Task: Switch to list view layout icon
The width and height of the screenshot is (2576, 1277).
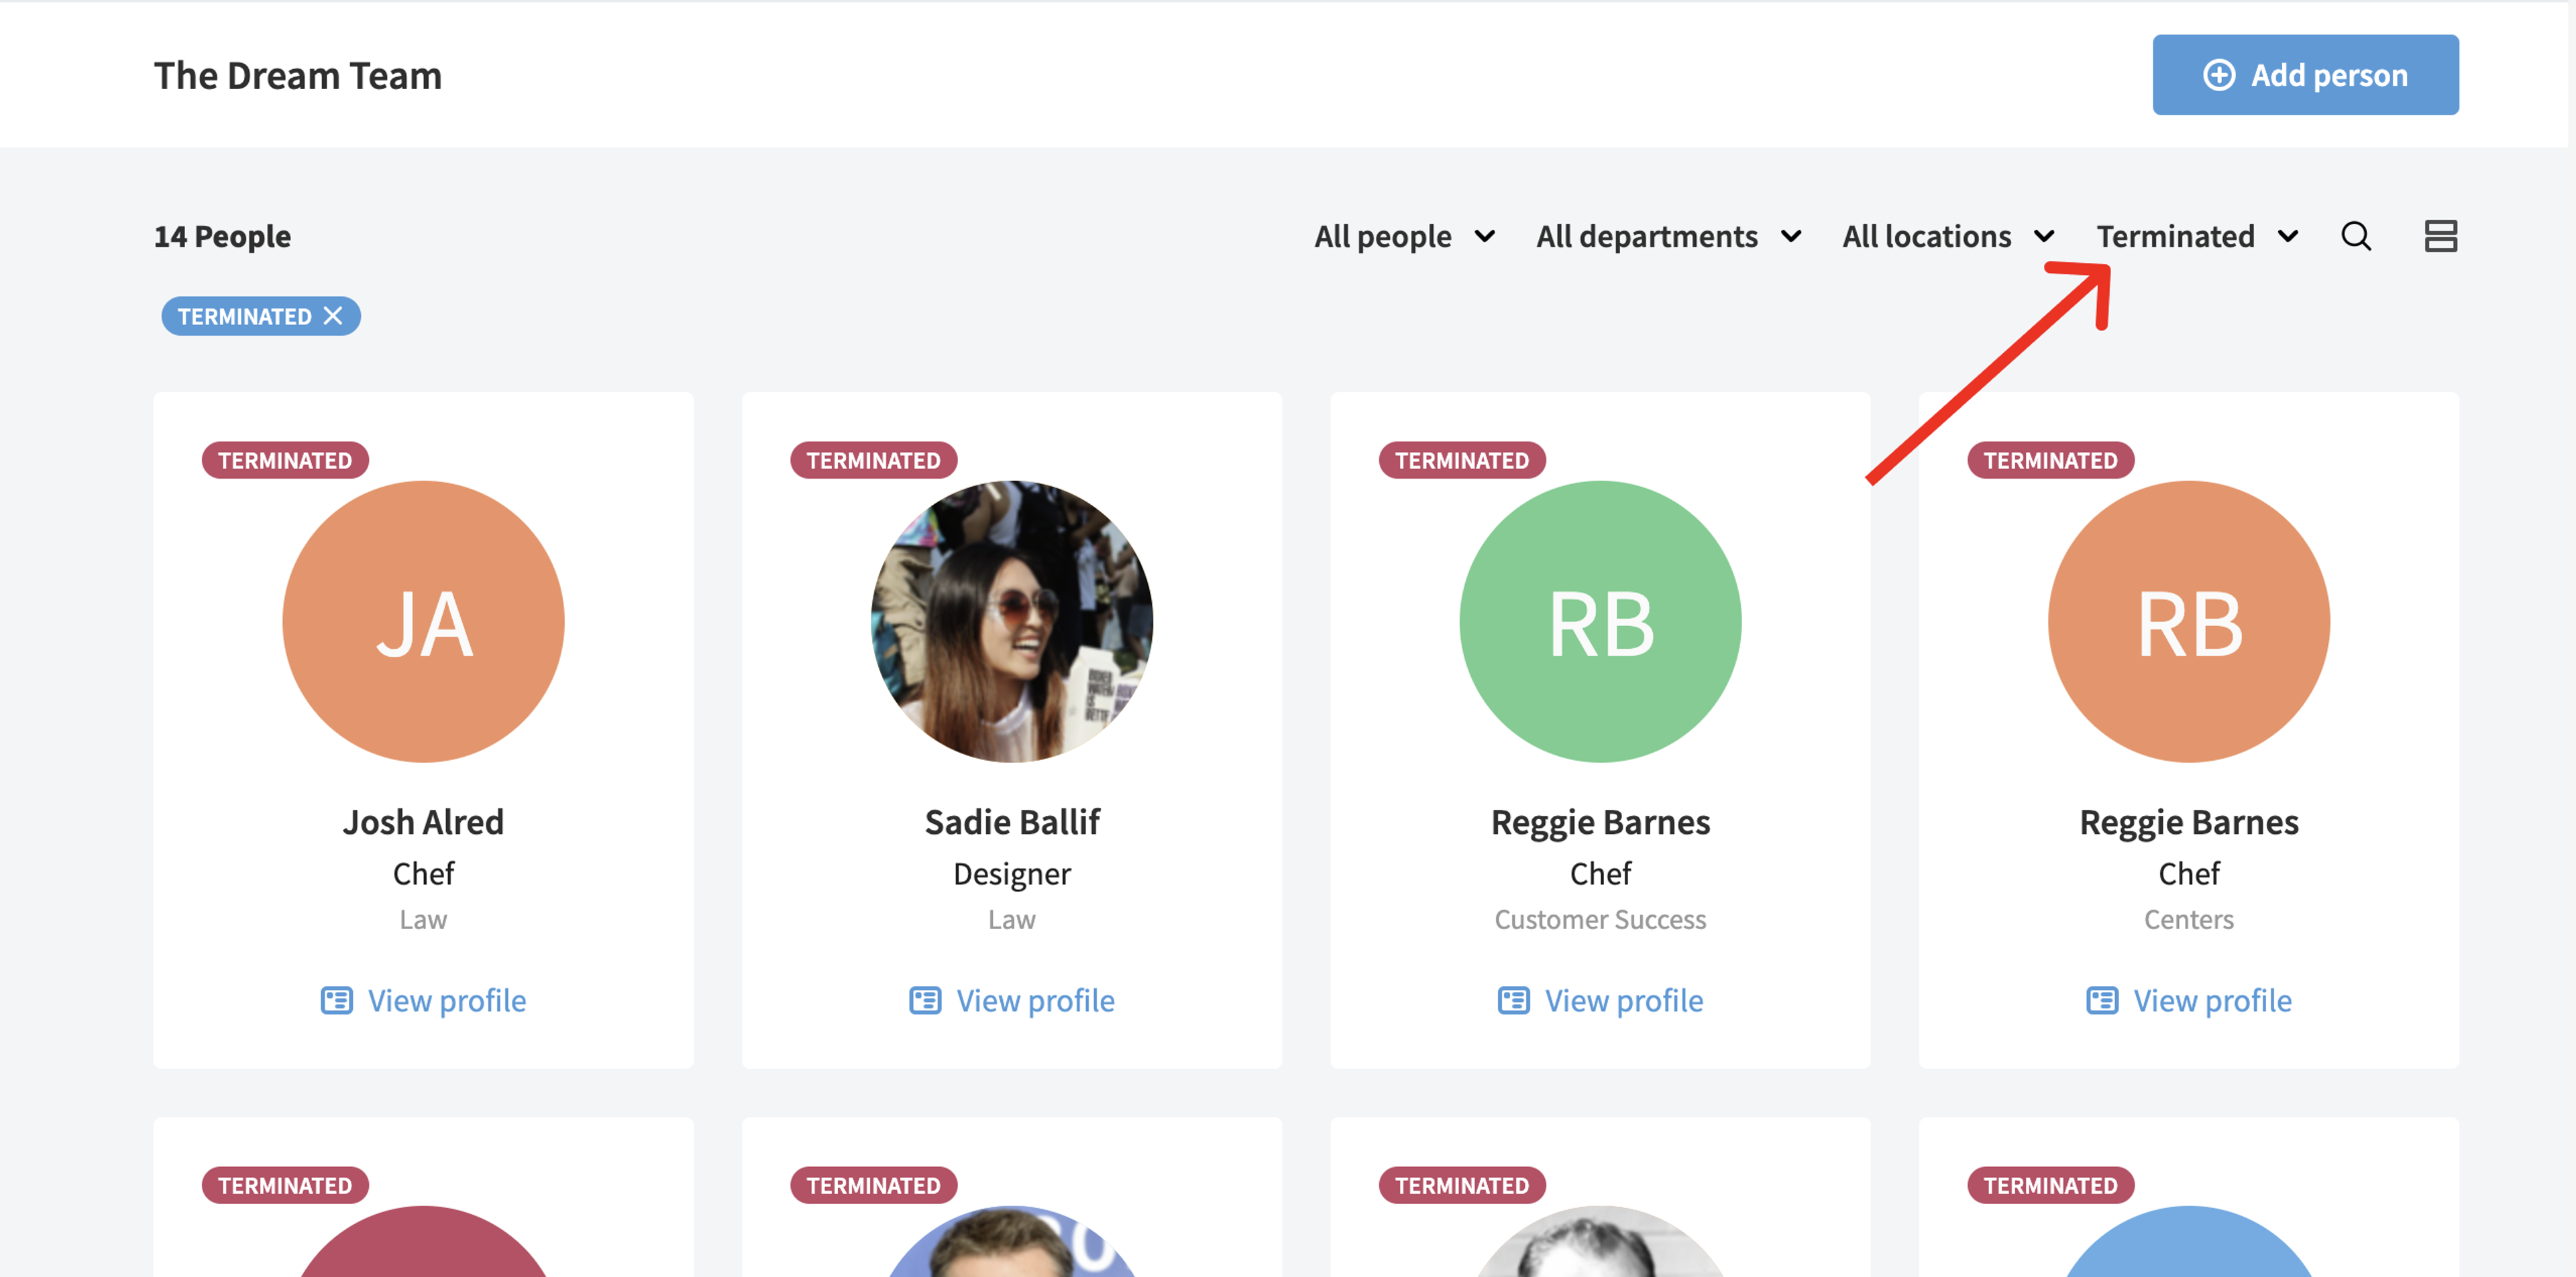Action: [2440, 236]
